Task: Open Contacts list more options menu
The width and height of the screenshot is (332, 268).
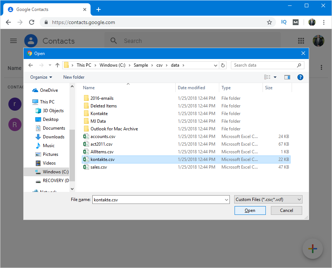Action: (321, 67)
